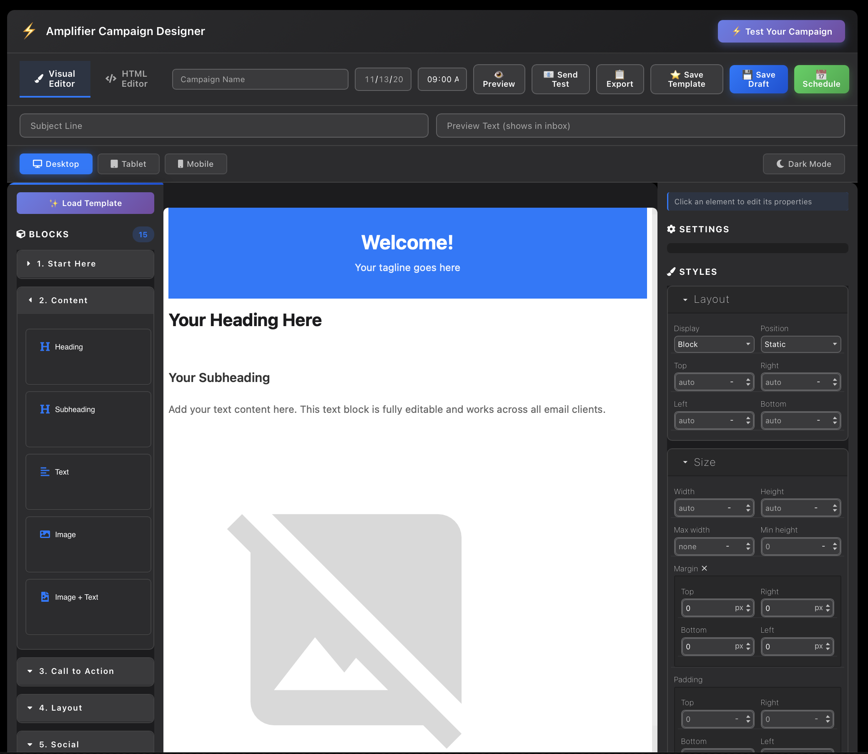Increase the Width value using the stepper

point(748,505)
